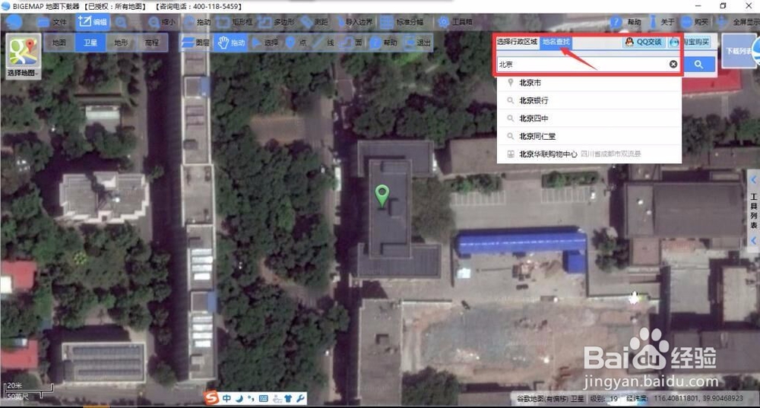This screenshot has width=760, height=408.
Task: Toggle the moon half-width mode icon
Action: pos(239,398)
